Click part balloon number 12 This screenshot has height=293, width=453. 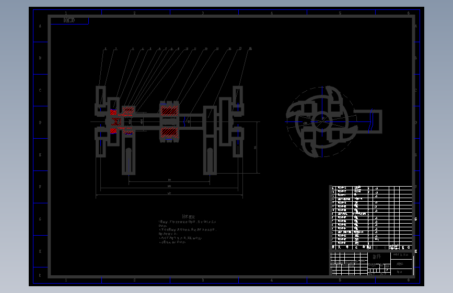coord(206,48)
